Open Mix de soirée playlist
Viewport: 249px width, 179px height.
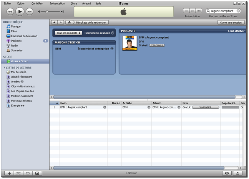pyautogui.click(x=18, y=72)
